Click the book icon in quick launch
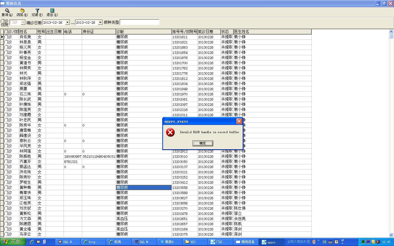The height and width of the screenshot is (246, 394). click(x=38, y=242)
